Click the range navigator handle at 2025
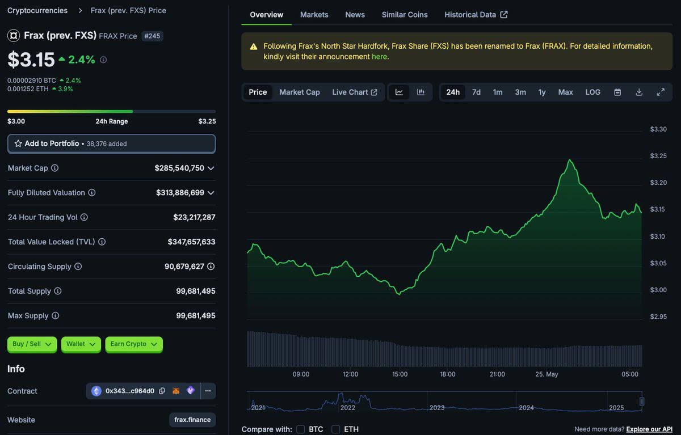 642,402
